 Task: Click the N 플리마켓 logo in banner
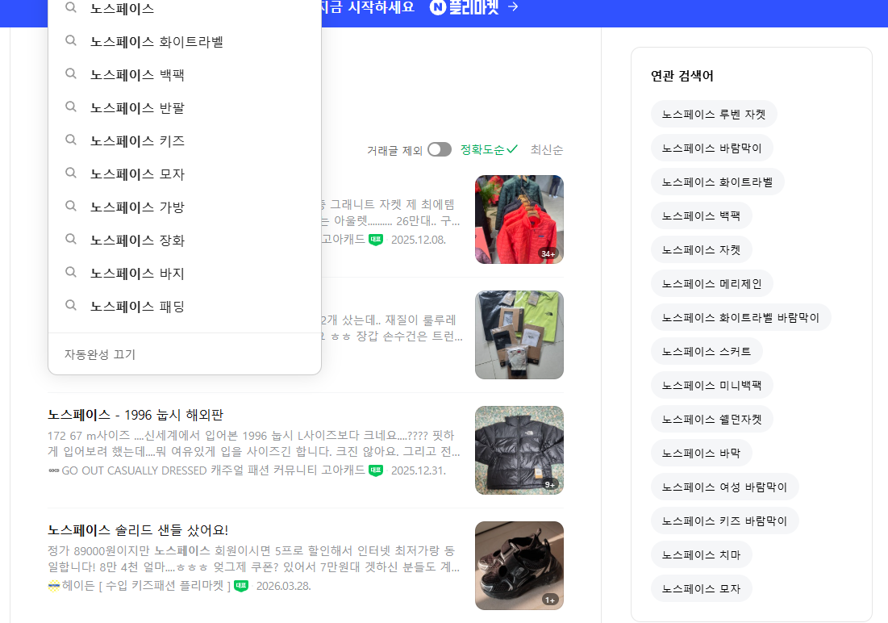(x=465, y=6)
